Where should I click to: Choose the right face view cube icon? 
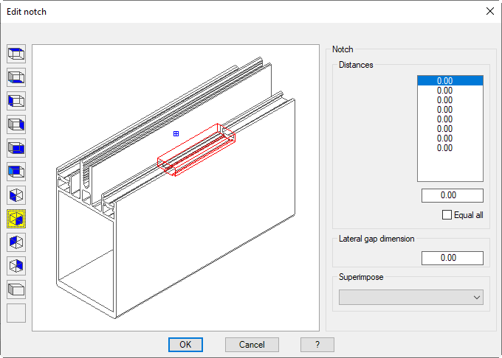[16, 124]
